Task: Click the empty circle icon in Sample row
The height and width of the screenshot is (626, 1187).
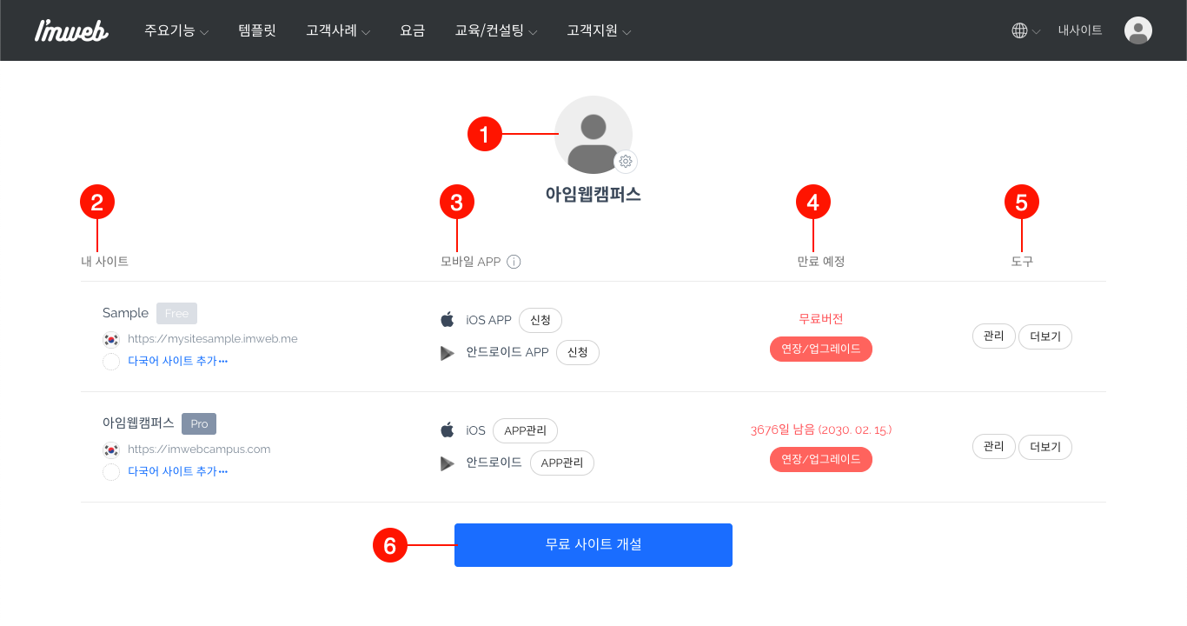Action: click(111, 362)
